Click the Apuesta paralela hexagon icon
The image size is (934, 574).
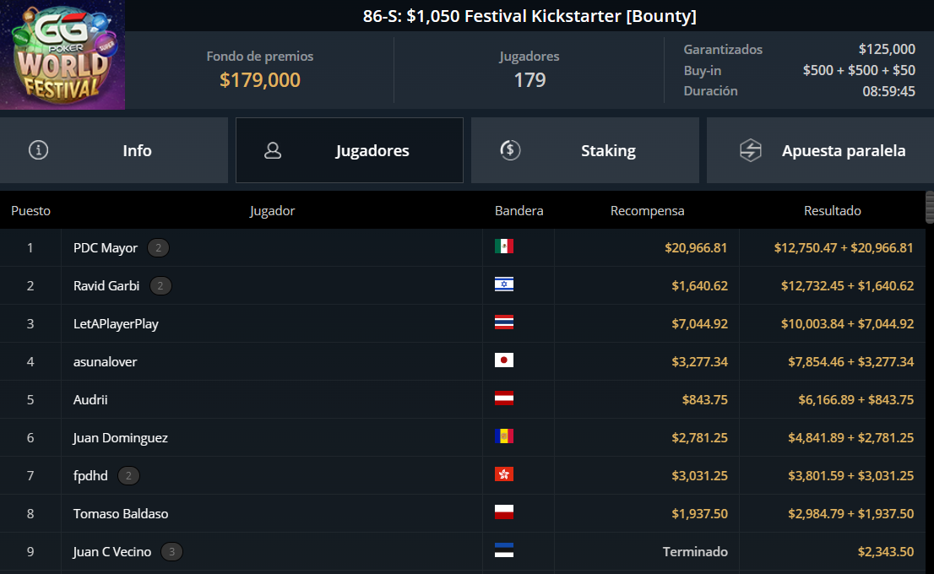coord(751,150)
